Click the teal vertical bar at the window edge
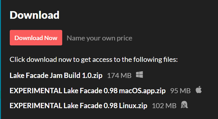The image size is (218, 119). [0, 59]
